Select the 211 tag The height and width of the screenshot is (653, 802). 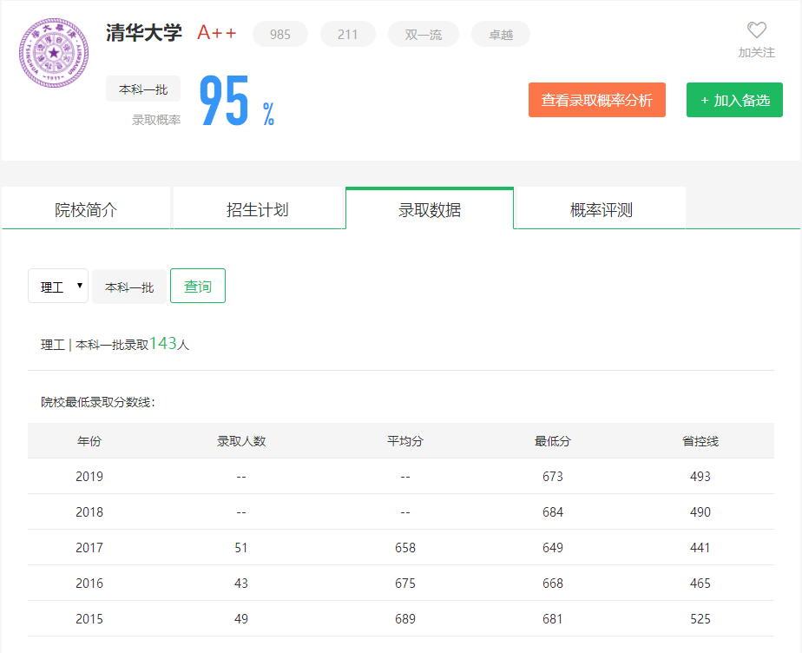point(348,34)
